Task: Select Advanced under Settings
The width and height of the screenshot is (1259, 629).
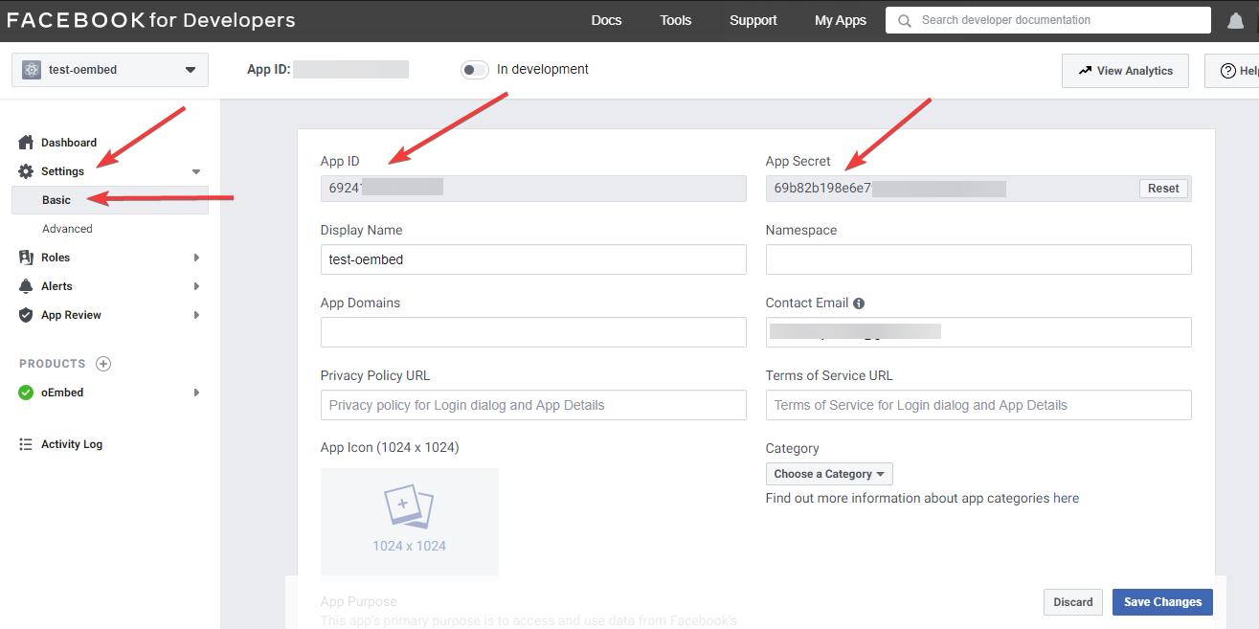Action: (67, 229)
